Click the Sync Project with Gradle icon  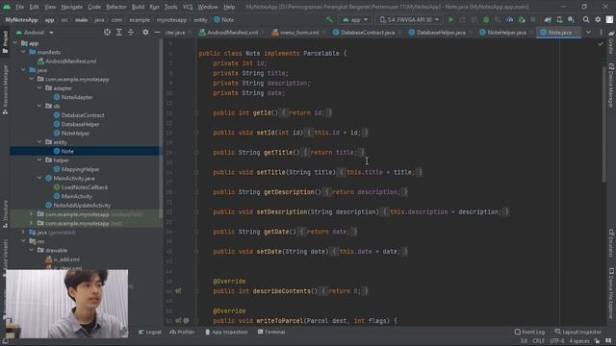tap(548, 19)
